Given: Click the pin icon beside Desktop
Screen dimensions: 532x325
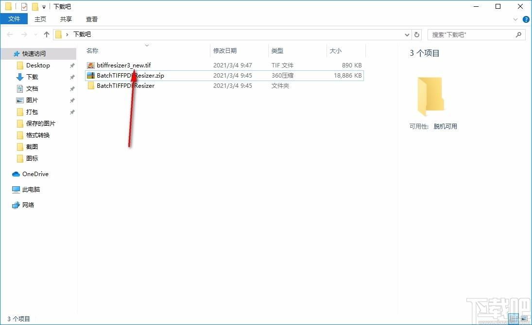Looking at the screenshot, I should pyautogui.click(x=72, y=65).
